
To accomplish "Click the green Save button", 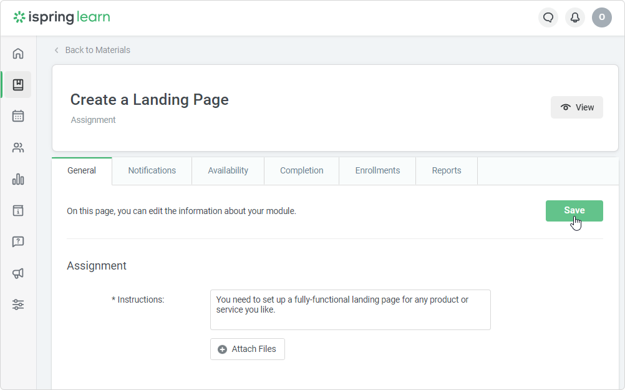I will point(574,211).
